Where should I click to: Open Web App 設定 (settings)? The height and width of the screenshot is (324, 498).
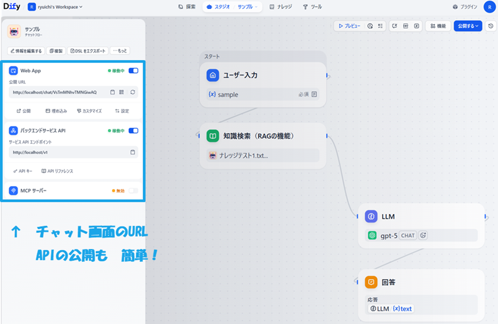coord(122,111)
